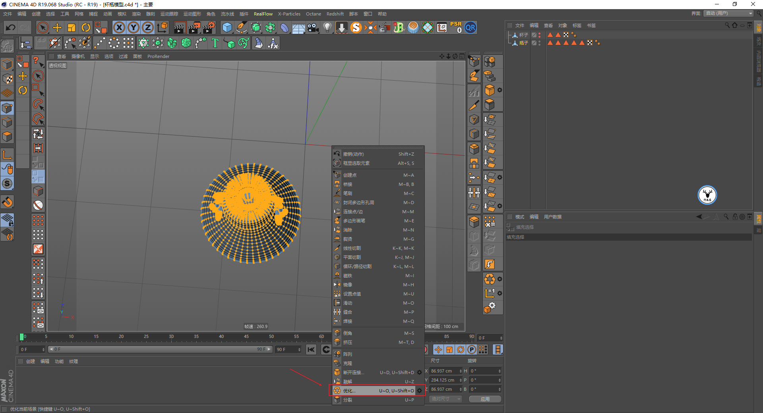Toggle the Z axis lock

point(147,27)
